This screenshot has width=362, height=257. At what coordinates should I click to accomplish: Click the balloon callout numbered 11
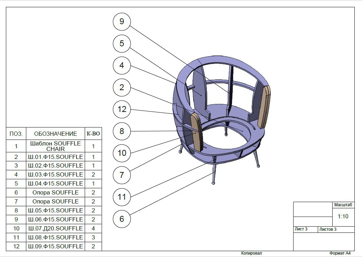coord(122,197)
